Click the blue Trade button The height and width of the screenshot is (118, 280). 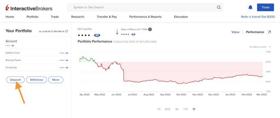click(265, 7)
